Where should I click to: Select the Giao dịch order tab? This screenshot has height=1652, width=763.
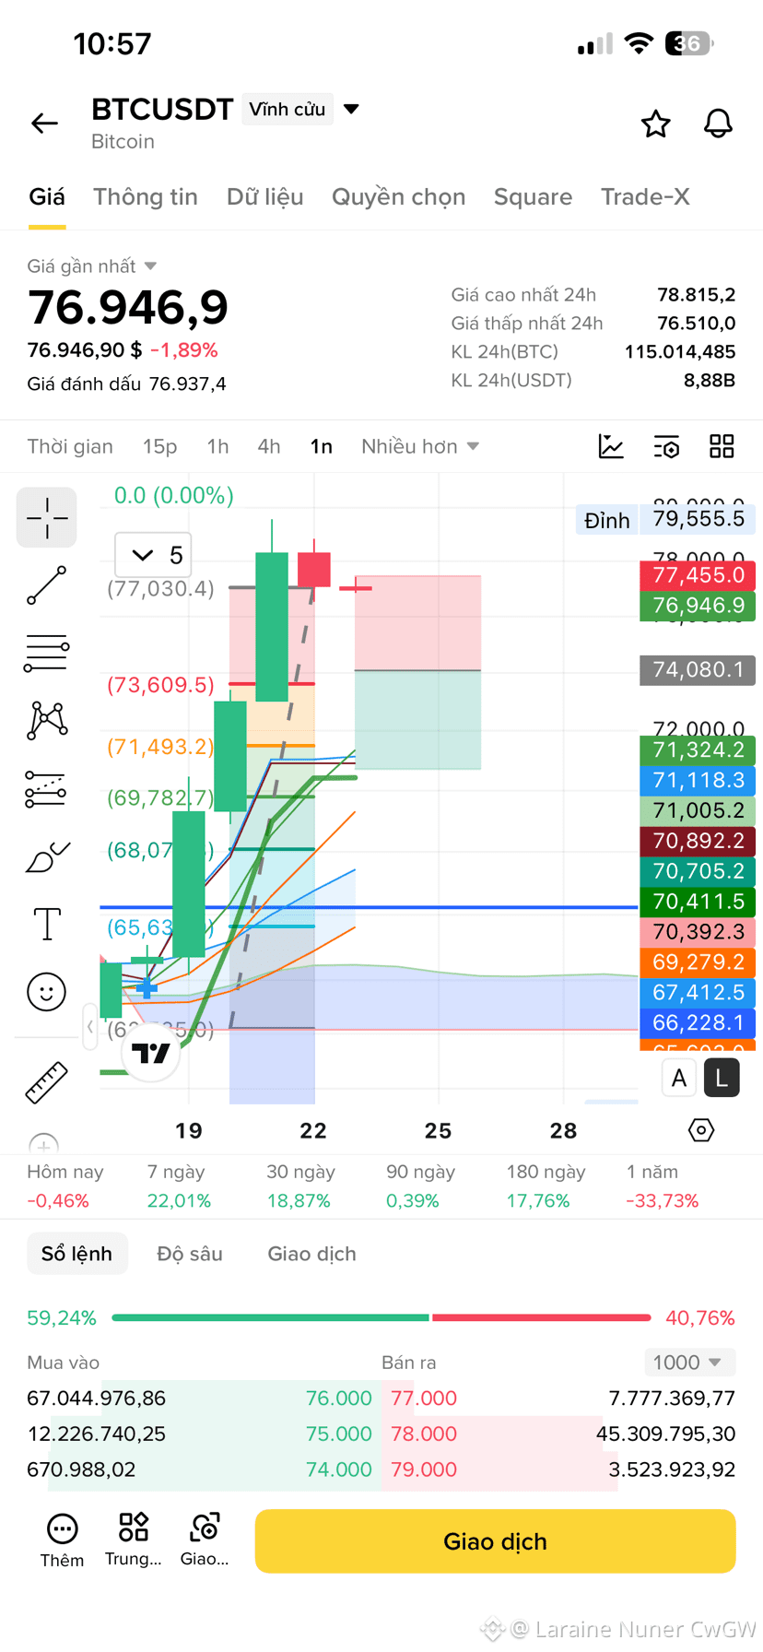point(311,1254)
